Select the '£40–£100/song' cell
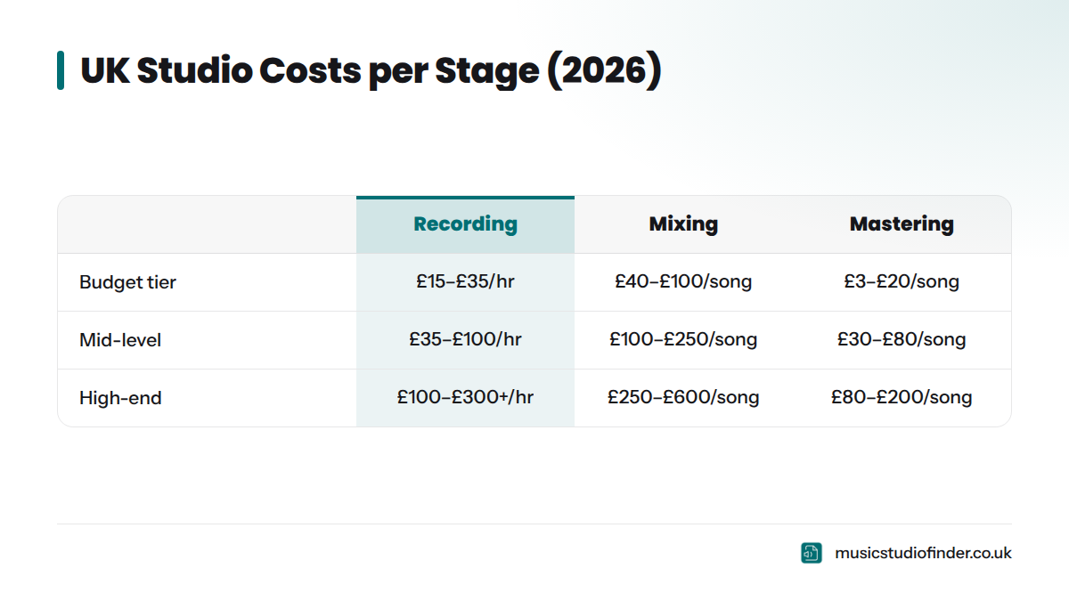The height and width of the screenshot is (601, 1069). [x=683, y=282]
